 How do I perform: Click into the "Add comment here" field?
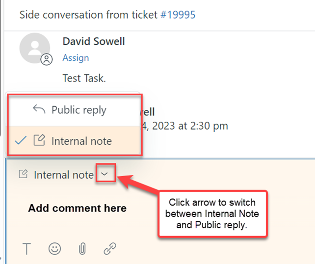coord(77,208)
